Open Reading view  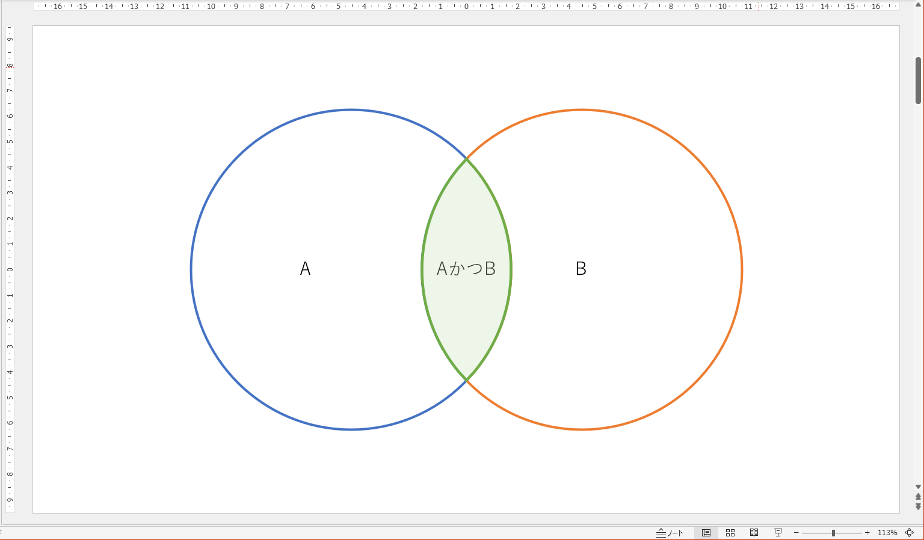[754, 533]
